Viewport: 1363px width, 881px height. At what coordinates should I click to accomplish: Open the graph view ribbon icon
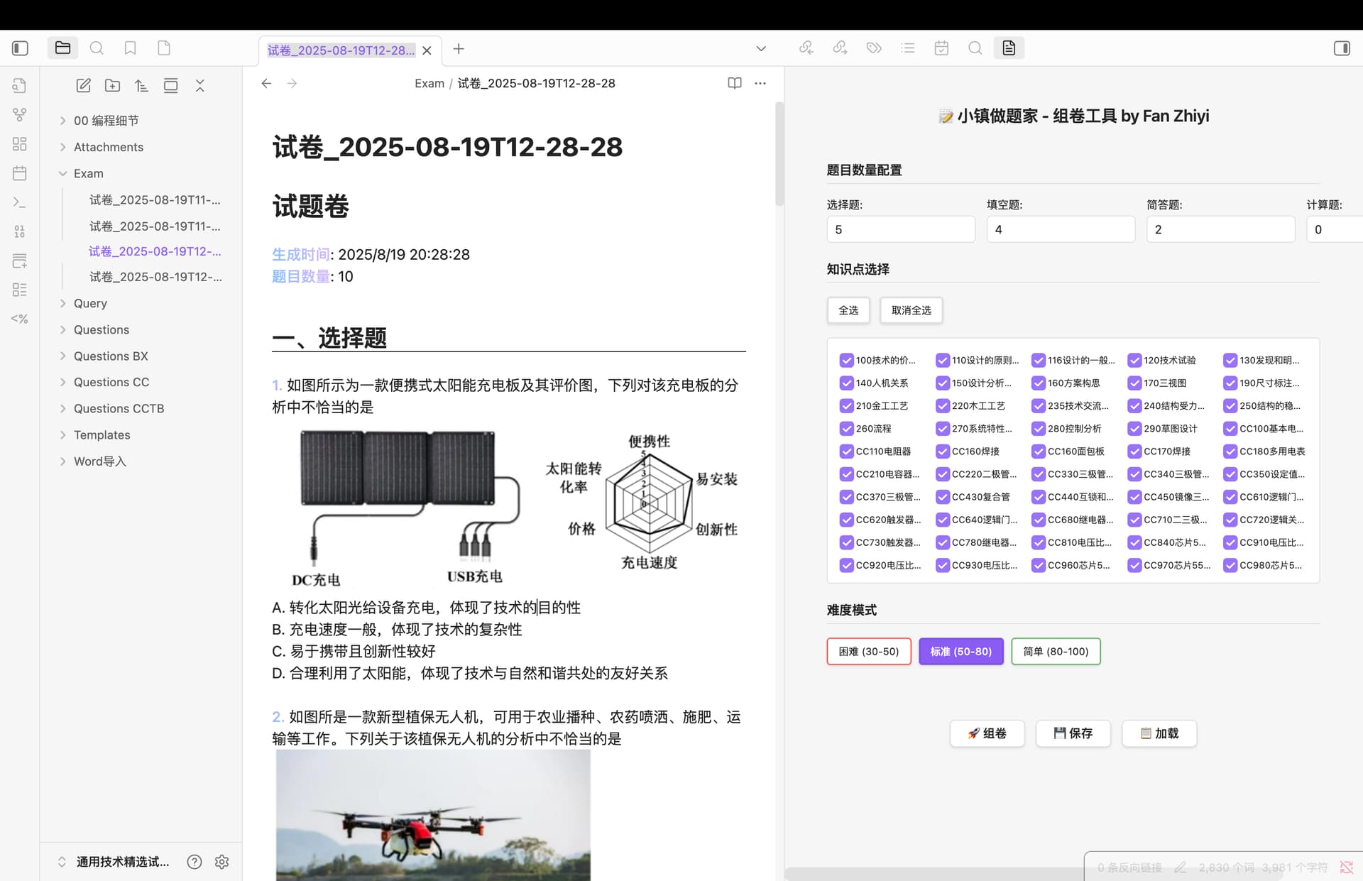tap(20, 114)
